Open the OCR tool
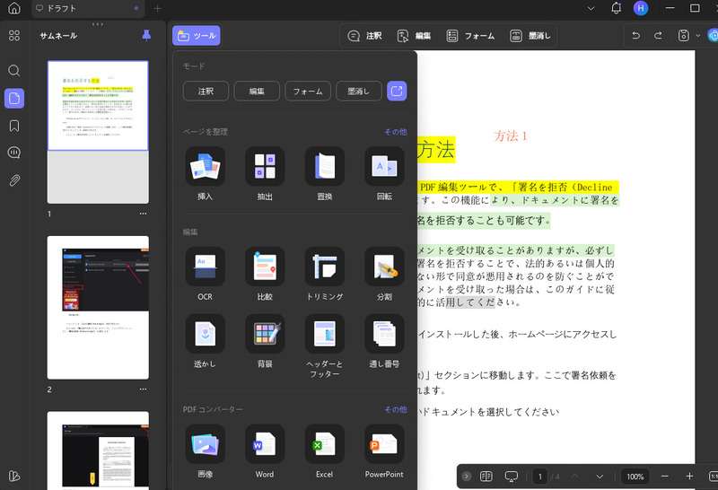 pyautogui.click(x=206, y=267)
